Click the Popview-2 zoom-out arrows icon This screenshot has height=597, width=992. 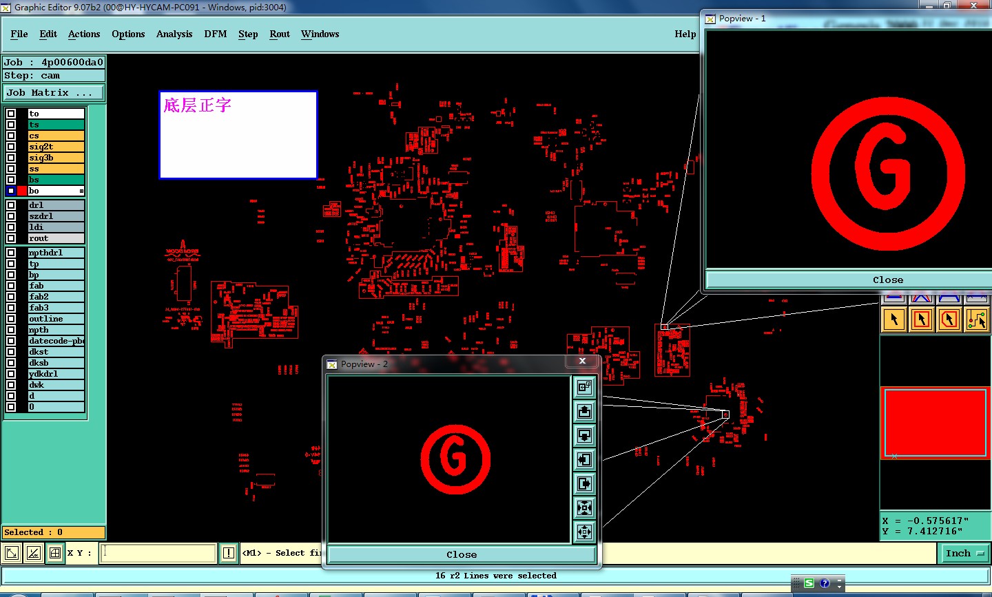(x=584, y=532)
